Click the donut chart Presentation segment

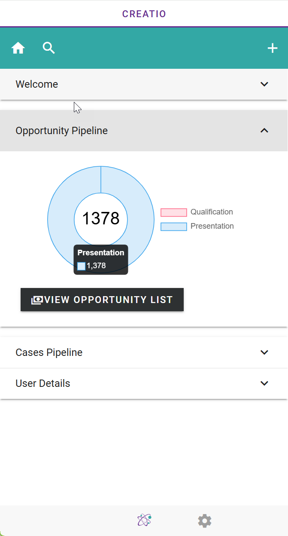coord(142,219)
